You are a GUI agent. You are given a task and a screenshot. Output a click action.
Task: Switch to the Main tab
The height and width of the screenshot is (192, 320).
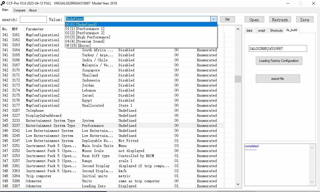click(5, 10)
